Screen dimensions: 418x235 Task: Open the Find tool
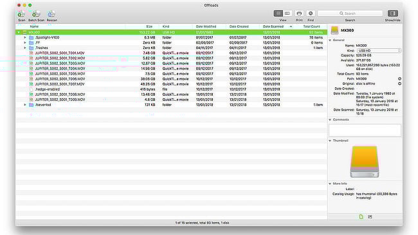click(x=311, y=13)
